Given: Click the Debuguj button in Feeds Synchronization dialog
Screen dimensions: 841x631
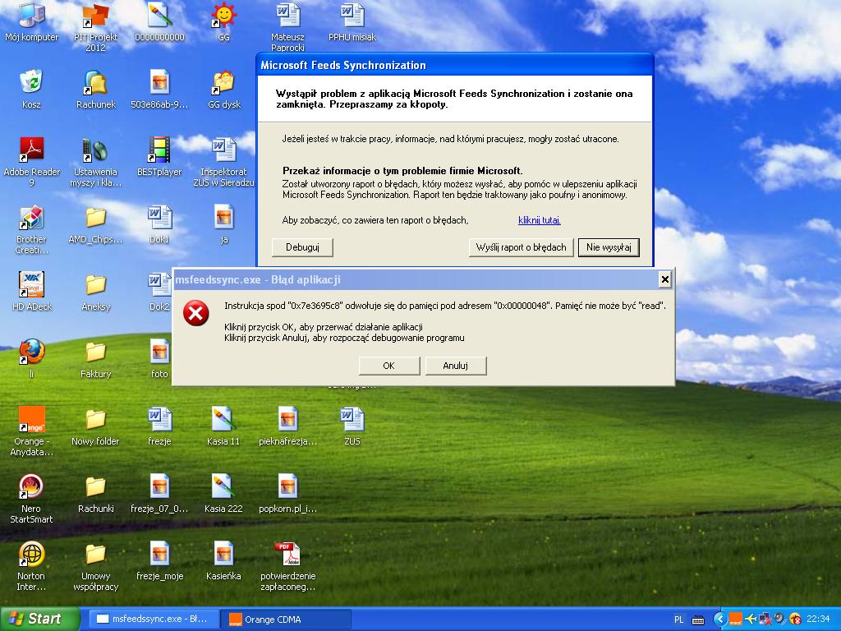Looking at the screenshot, I should [x=302, y=247].
